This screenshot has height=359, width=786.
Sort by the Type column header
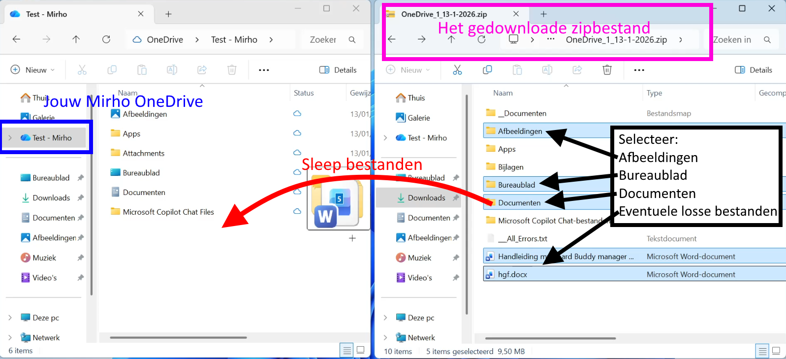(x=654, y=93)
